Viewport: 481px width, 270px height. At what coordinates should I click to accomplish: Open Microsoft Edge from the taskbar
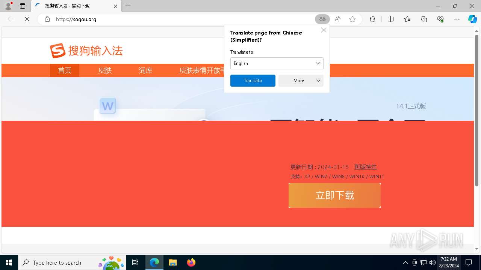pyautogui.click(x=154, y=262)
